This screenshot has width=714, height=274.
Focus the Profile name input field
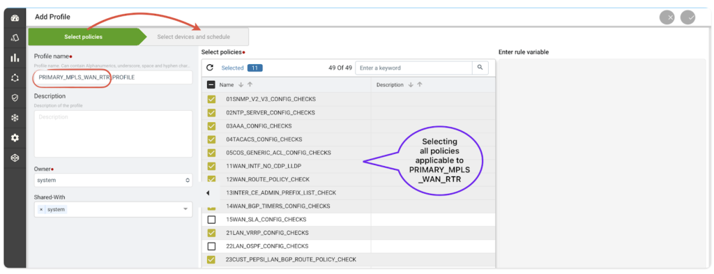113,77
